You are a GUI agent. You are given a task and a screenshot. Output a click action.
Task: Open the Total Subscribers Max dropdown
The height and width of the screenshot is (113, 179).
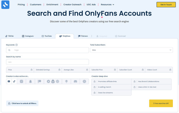(x=131, y=50)
